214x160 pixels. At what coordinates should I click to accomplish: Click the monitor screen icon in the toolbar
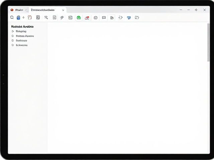click(104, 18)
